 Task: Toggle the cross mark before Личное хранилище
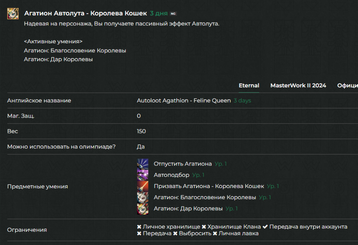(x=139, y=226)
